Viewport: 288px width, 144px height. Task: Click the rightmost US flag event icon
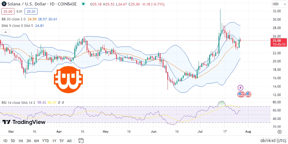pos(248,94)
